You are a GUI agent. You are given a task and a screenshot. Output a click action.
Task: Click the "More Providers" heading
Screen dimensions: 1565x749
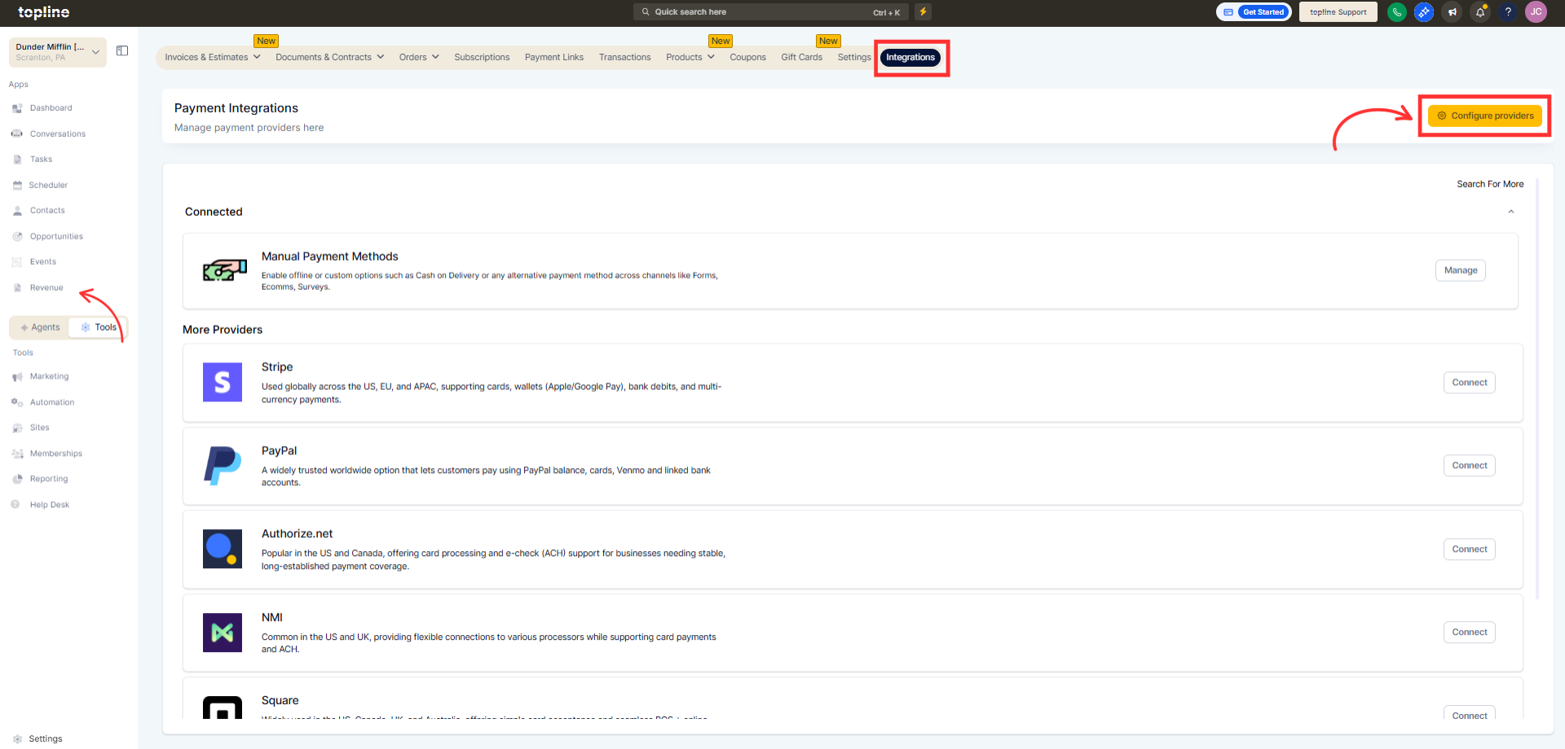point(223,330)
